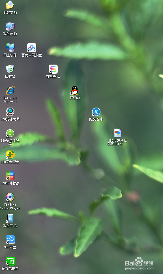The height and width of the screenshot is (274, 163).
Task: Click the 360安全浏览器 icon
Action: click(x=10, y=133)
